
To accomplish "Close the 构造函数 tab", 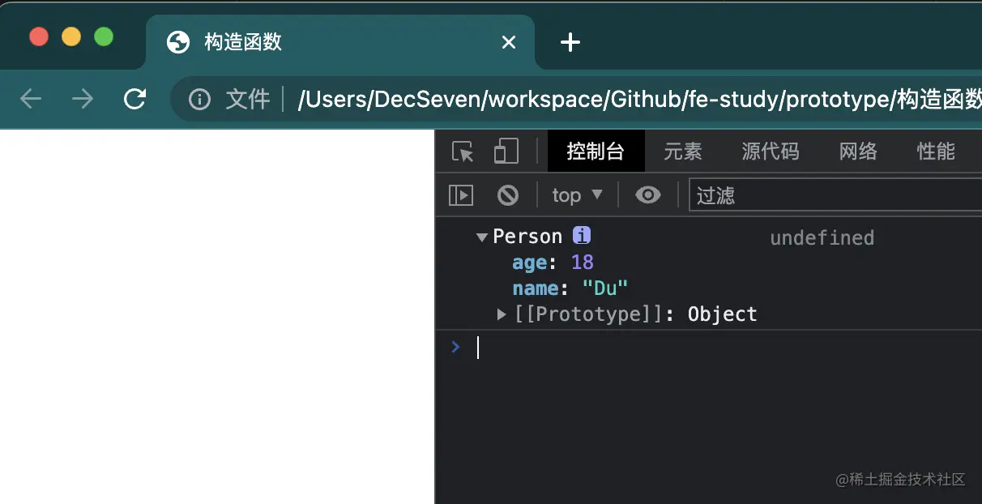I will click(x=509, y=42).
